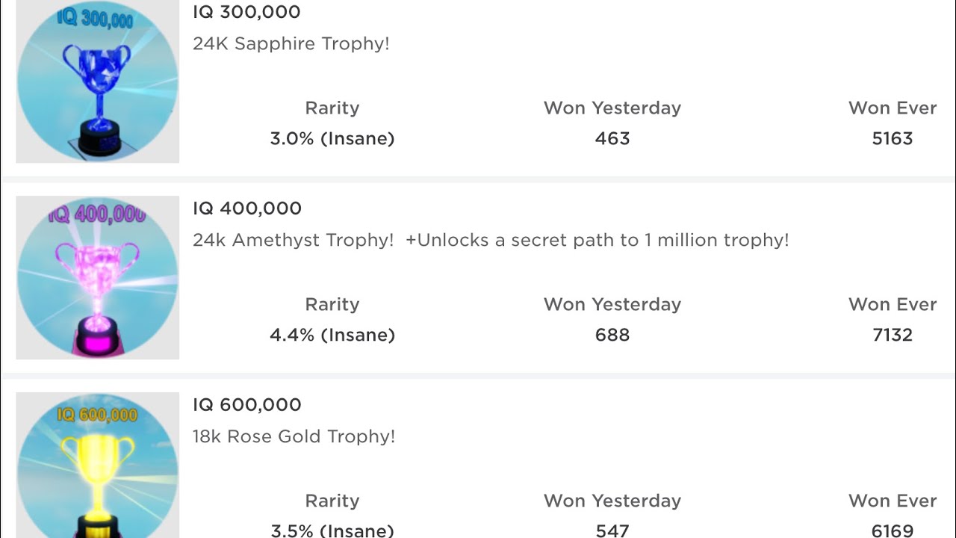Image resolution: width=956 pixels, height=538 pixels.
Task: Click the Won Ever count 6169
Action: (893, 531)
